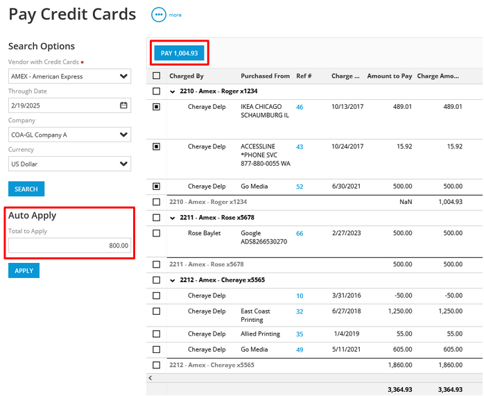Sort by the Charge Amo... column header
This screenshot has width=484, height=396.
438,76
